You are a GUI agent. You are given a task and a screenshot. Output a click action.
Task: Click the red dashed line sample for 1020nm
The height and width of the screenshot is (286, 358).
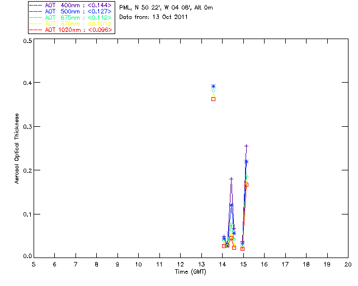[x=36, y=30]
